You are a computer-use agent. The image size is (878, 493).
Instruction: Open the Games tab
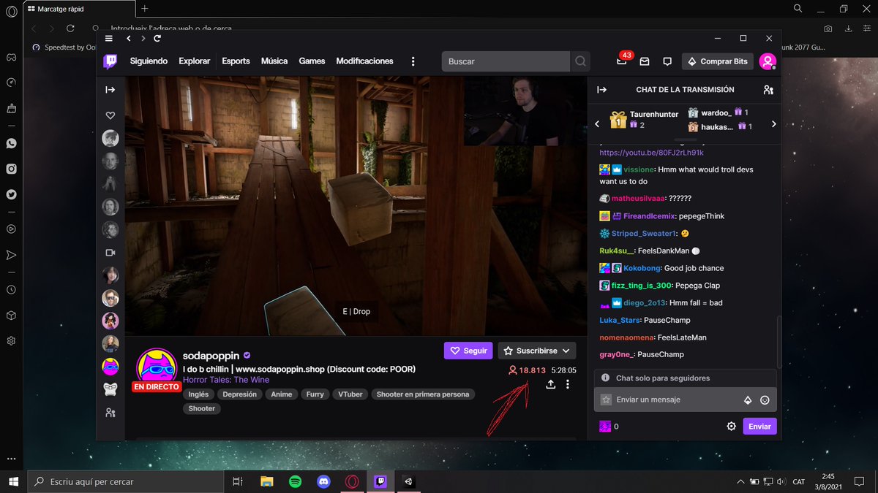[312, 61]
